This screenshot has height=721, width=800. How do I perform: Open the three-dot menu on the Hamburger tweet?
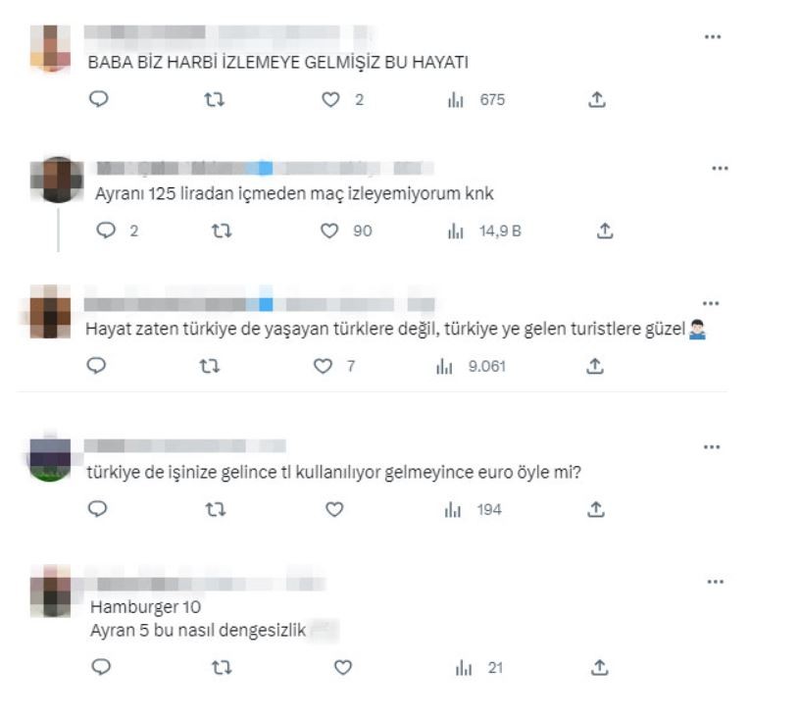[715, 582]
